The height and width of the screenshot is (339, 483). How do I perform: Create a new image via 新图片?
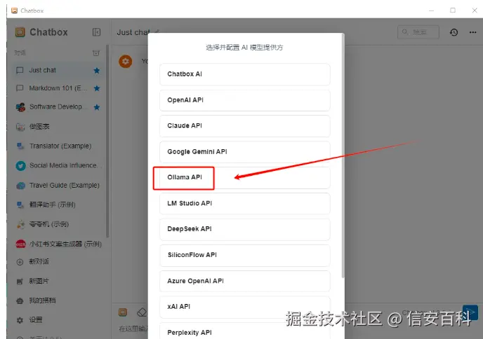58,282
